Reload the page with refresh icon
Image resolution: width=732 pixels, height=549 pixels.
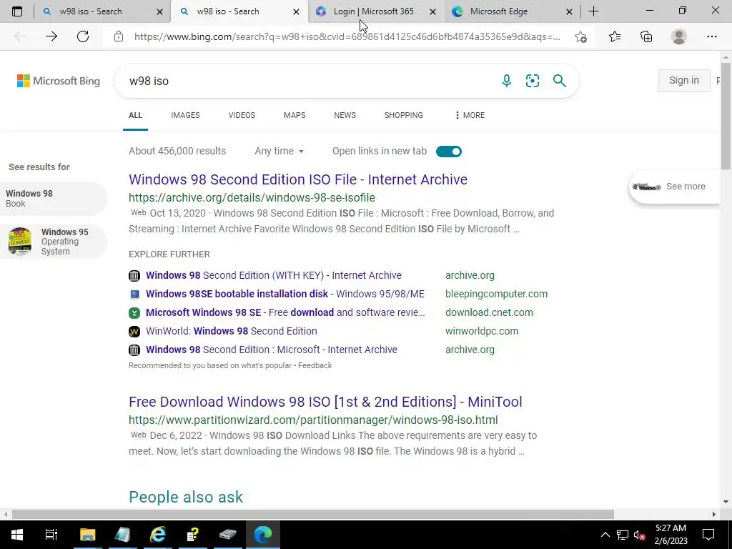(x=83, y=36)
